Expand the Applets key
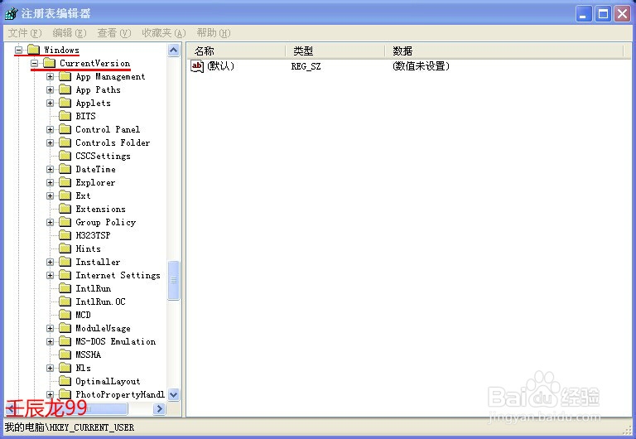The image size is (636, 439). click(50, 103)
